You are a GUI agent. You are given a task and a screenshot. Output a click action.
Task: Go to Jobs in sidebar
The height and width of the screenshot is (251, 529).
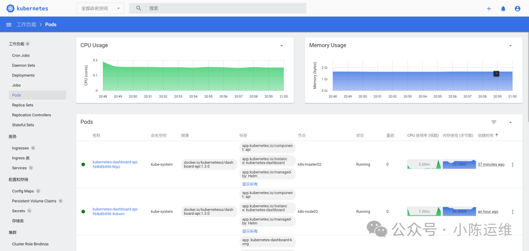click(x=17, y=85)
